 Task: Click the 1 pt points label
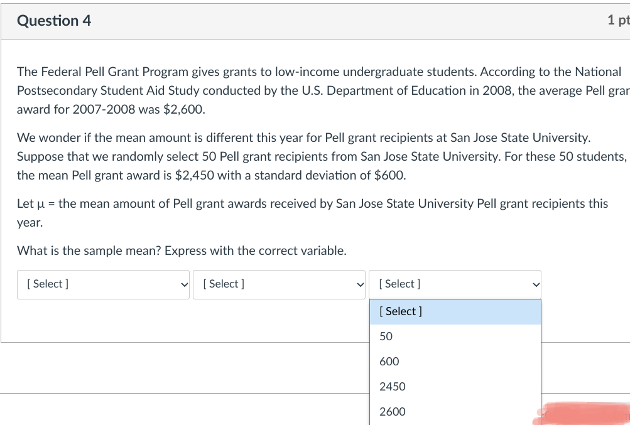(x=618, y=20)
